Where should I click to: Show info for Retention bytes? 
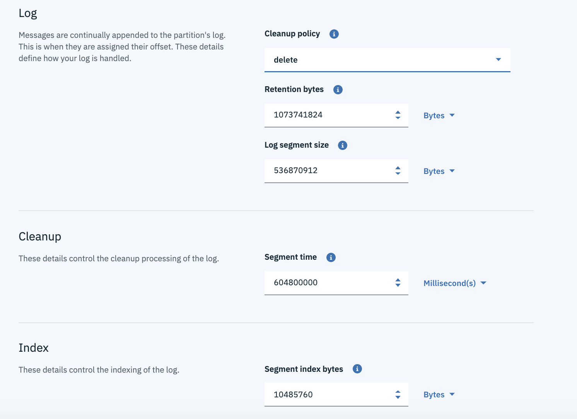coord(338,90)
